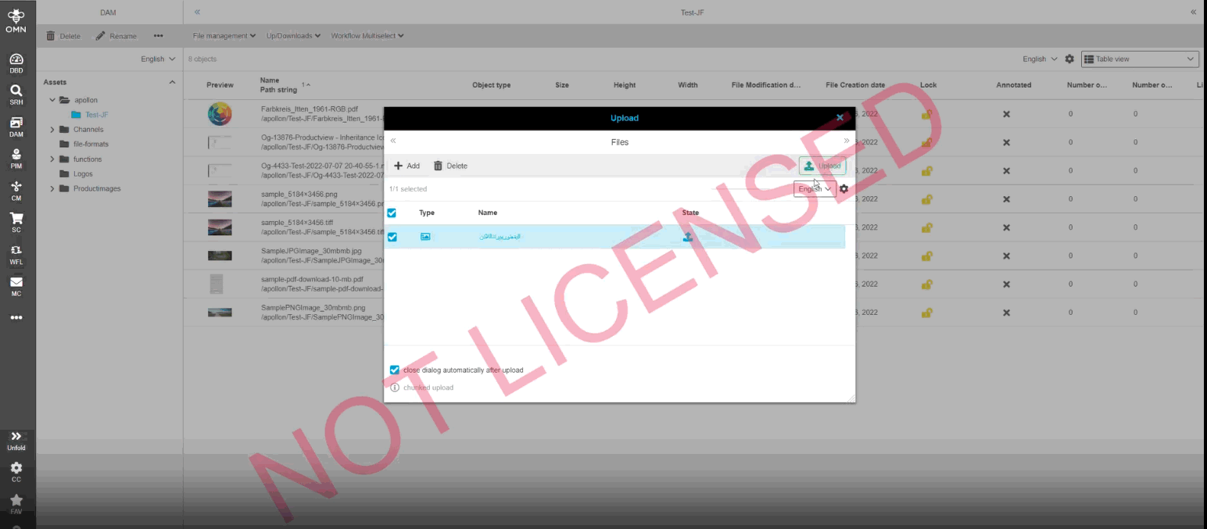Click lock icon for Farbkreis_Itten_1961-RGB.pdf row

point(926,114)
